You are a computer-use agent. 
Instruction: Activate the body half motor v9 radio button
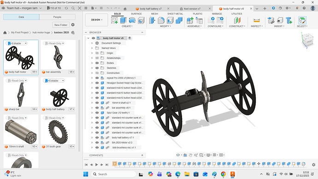coord(130,38)
